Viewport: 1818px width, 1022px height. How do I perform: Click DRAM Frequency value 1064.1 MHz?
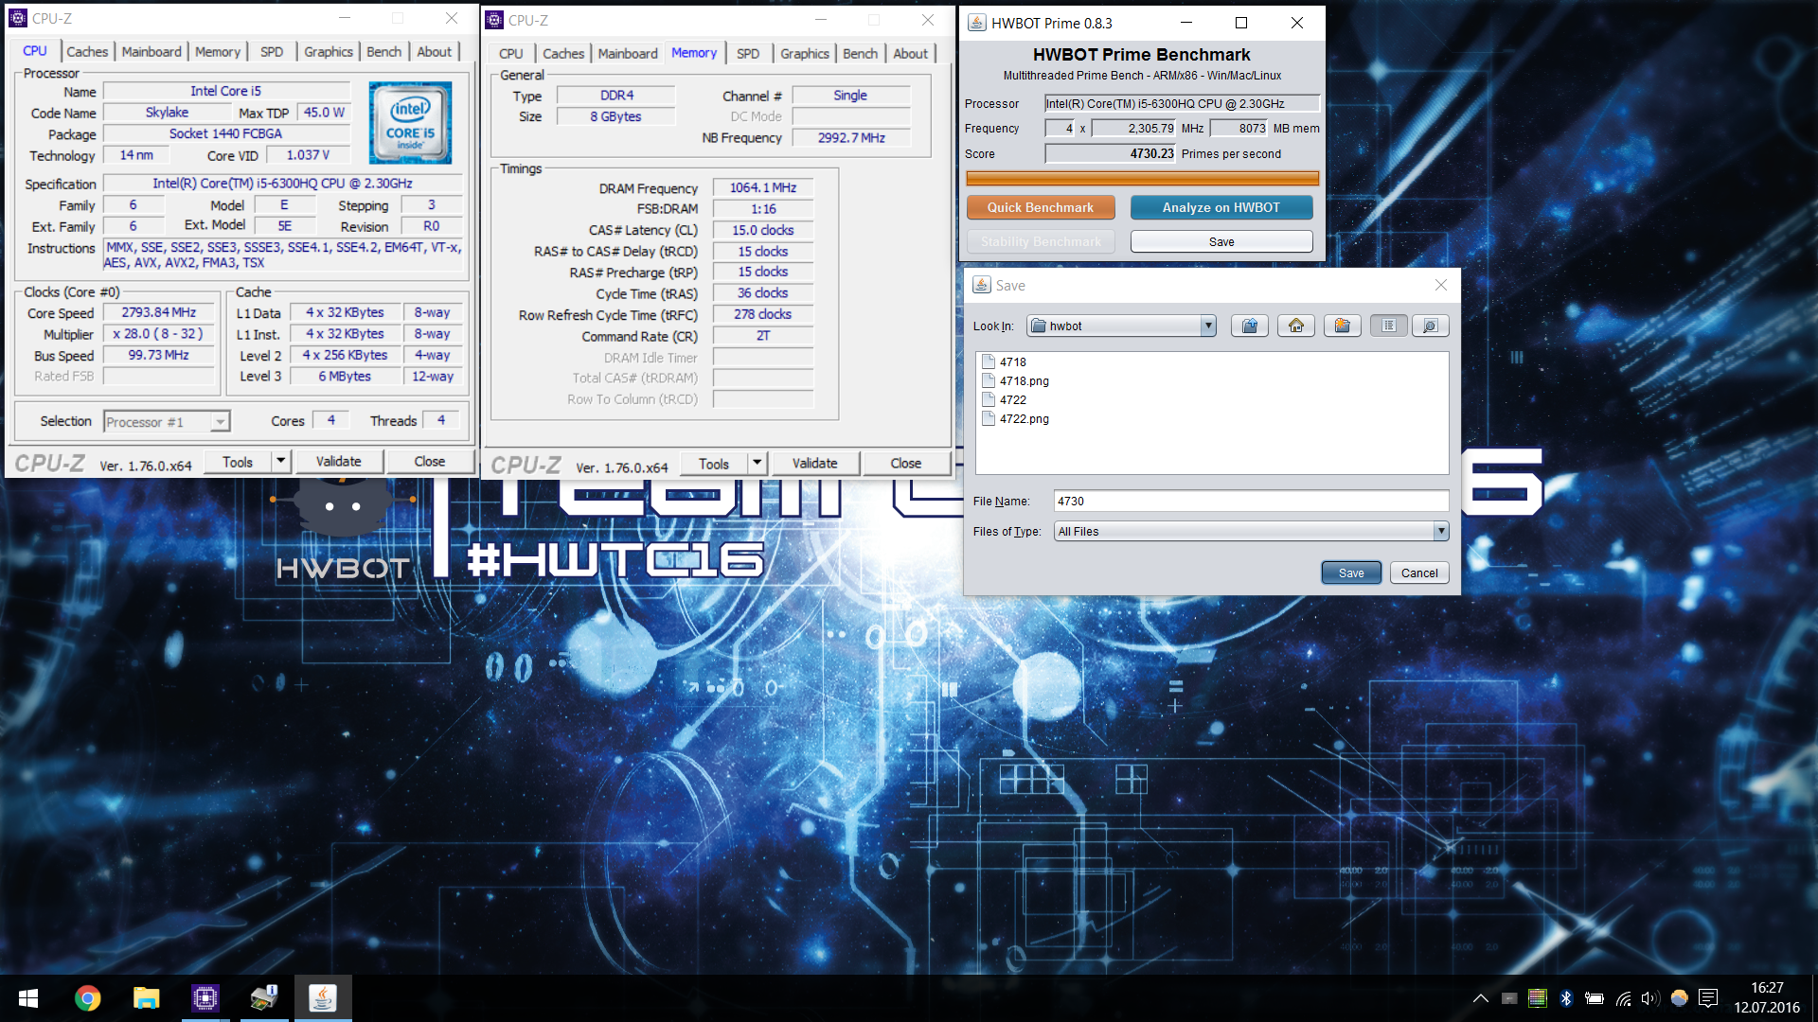[x=763, y=187]
